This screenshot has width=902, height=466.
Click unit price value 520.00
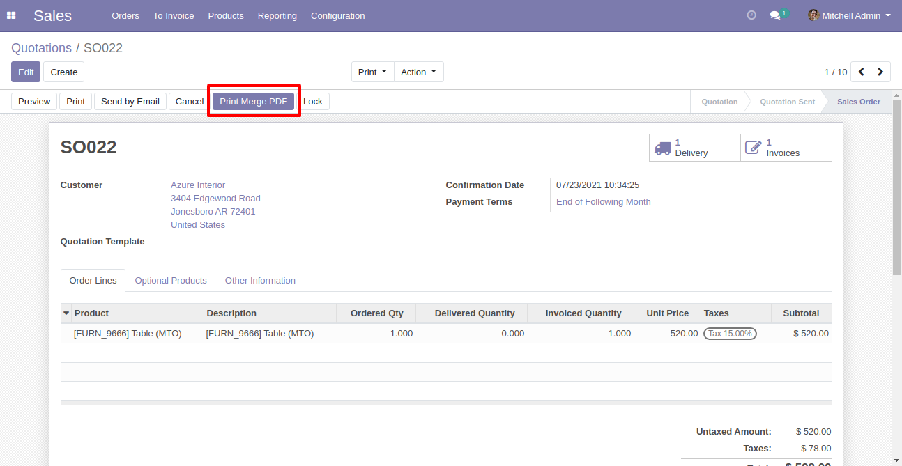684,334
